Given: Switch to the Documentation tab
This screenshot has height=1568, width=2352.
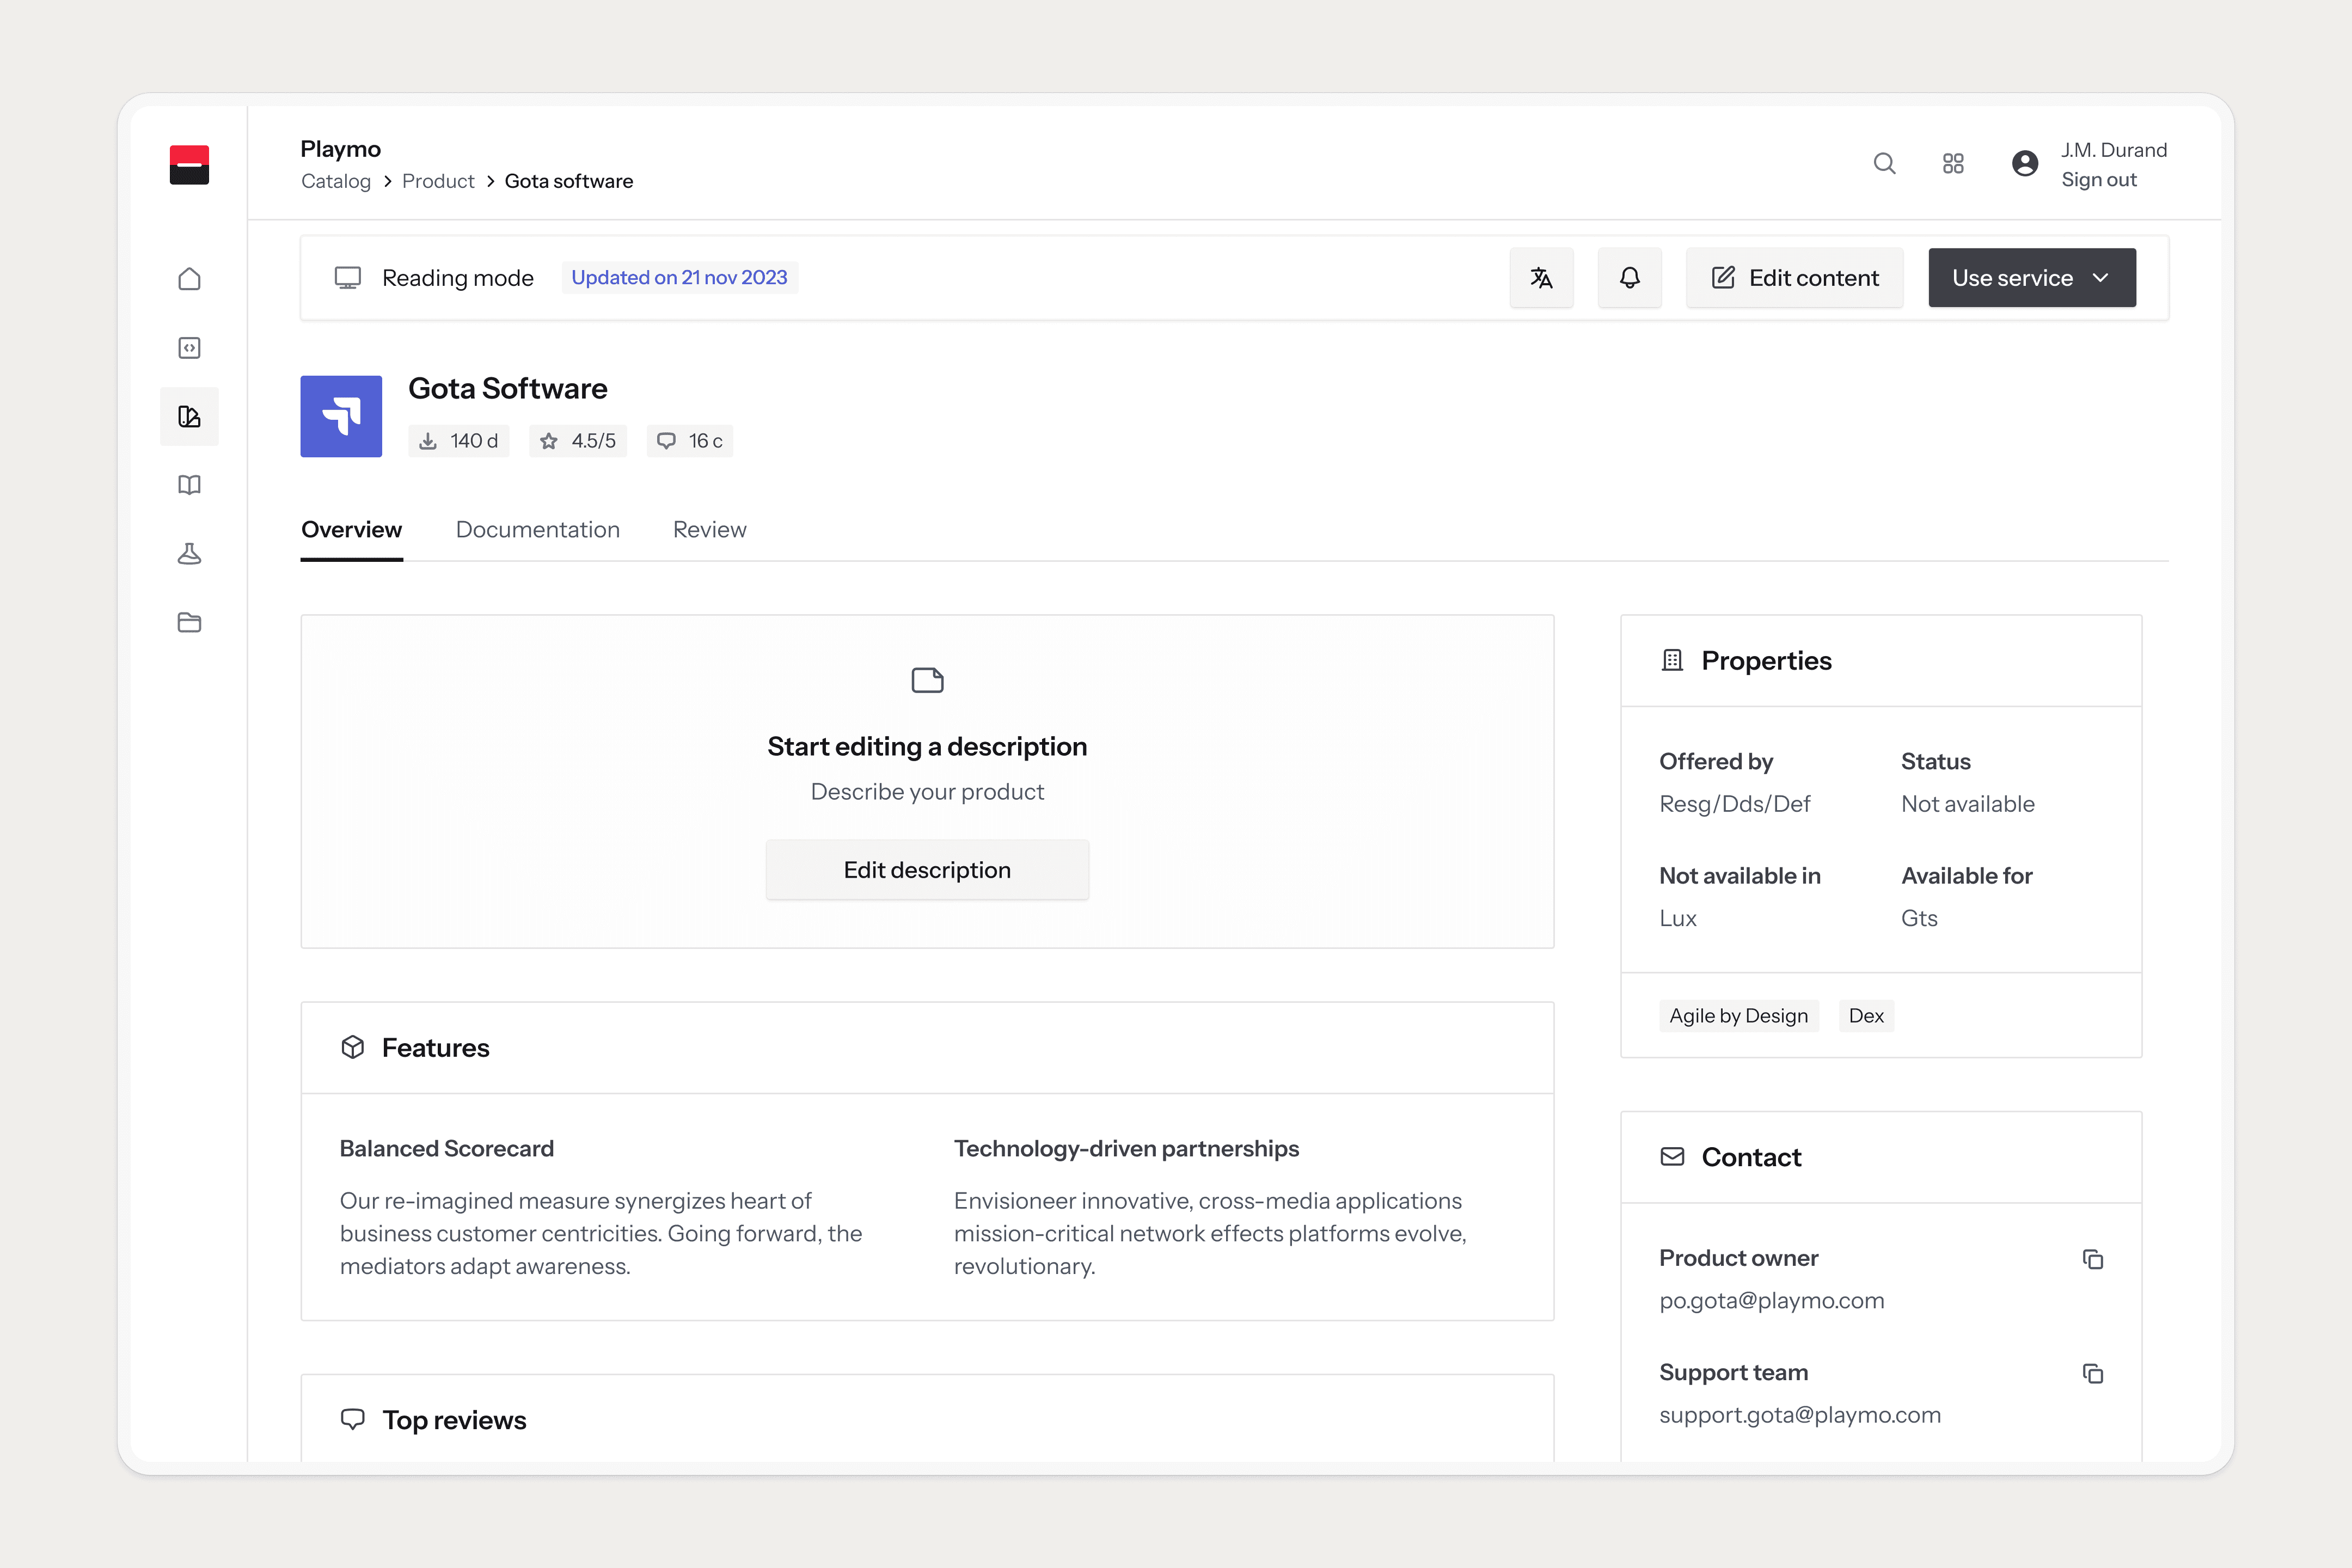Looking at the screenshot, I should [x=538, y=530].
